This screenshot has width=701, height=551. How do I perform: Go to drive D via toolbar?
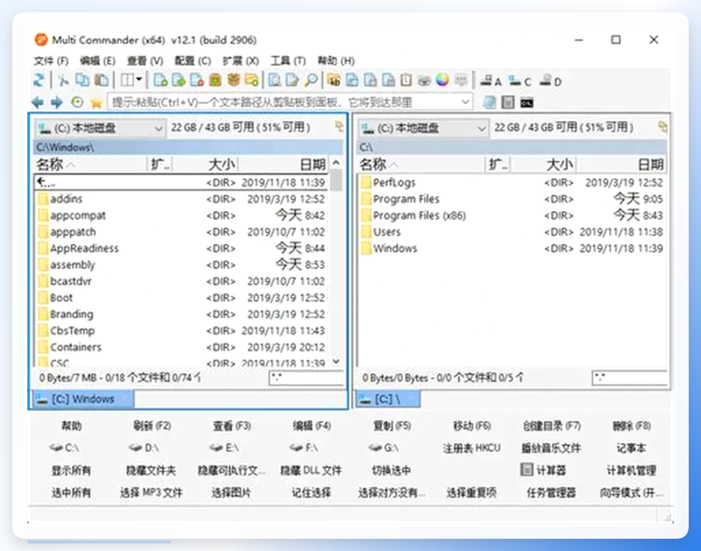(551, 81)
